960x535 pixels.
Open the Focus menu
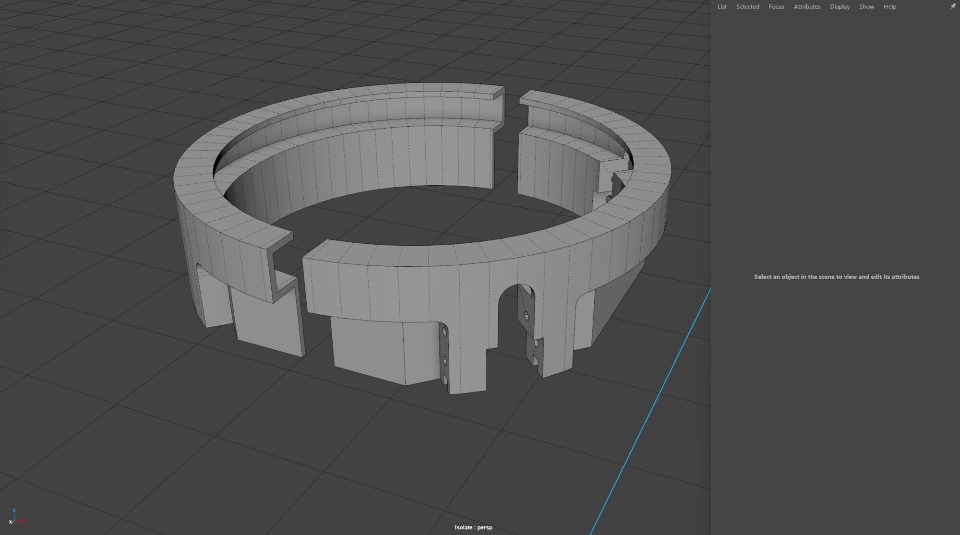[x=776, y=6]
